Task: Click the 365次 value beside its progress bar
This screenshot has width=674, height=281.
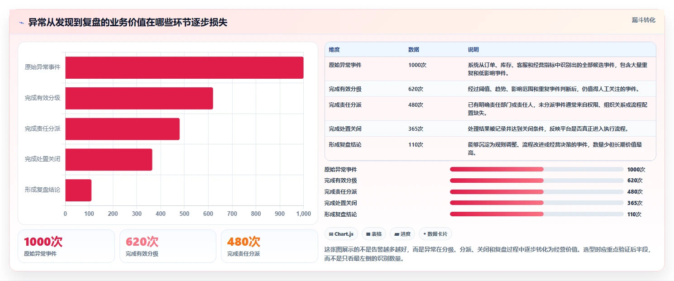Action: point(635,203)
